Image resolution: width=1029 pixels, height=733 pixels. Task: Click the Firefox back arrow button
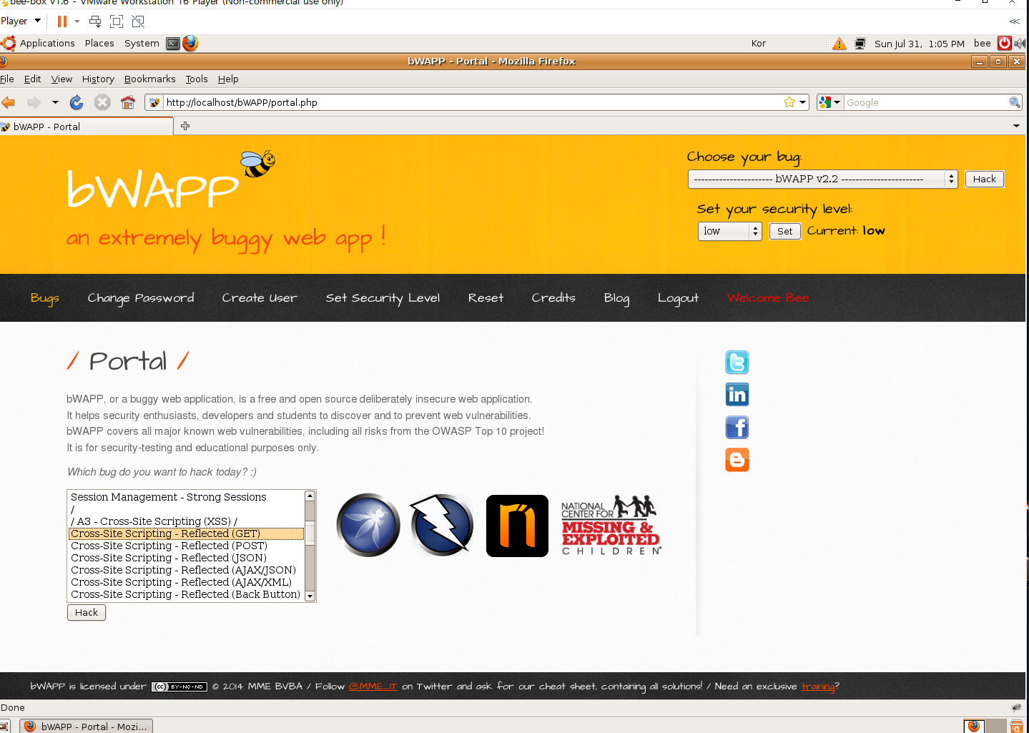9,102
